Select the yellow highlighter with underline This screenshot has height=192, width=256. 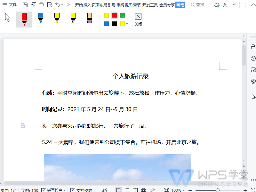[x=73, y=18]
